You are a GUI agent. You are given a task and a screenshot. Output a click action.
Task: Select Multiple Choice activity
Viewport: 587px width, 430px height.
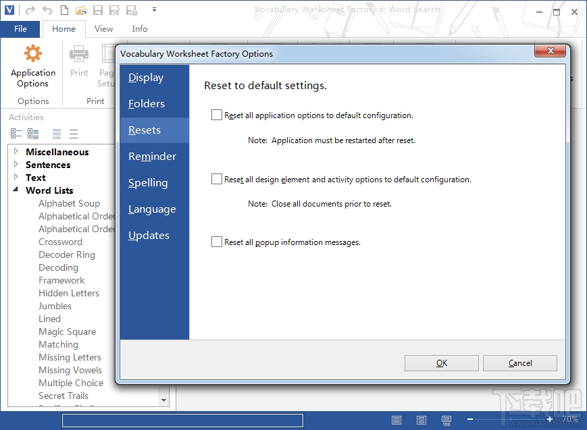point(71,383)
